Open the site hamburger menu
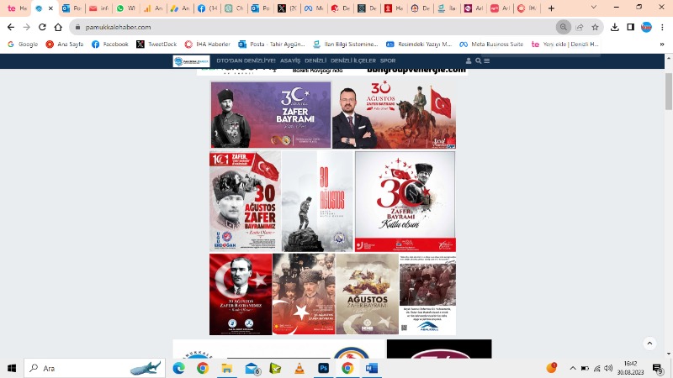Image resolution: width=673 pixels, height=378 pixels. [487, 60]
